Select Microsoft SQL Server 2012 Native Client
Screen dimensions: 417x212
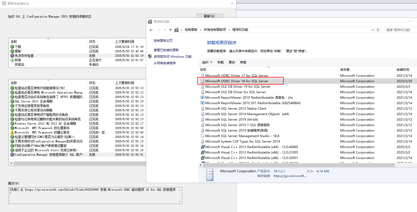(236, 109)
